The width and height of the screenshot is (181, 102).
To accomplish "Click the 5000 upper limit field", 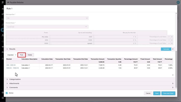I will tap(72, 37).
